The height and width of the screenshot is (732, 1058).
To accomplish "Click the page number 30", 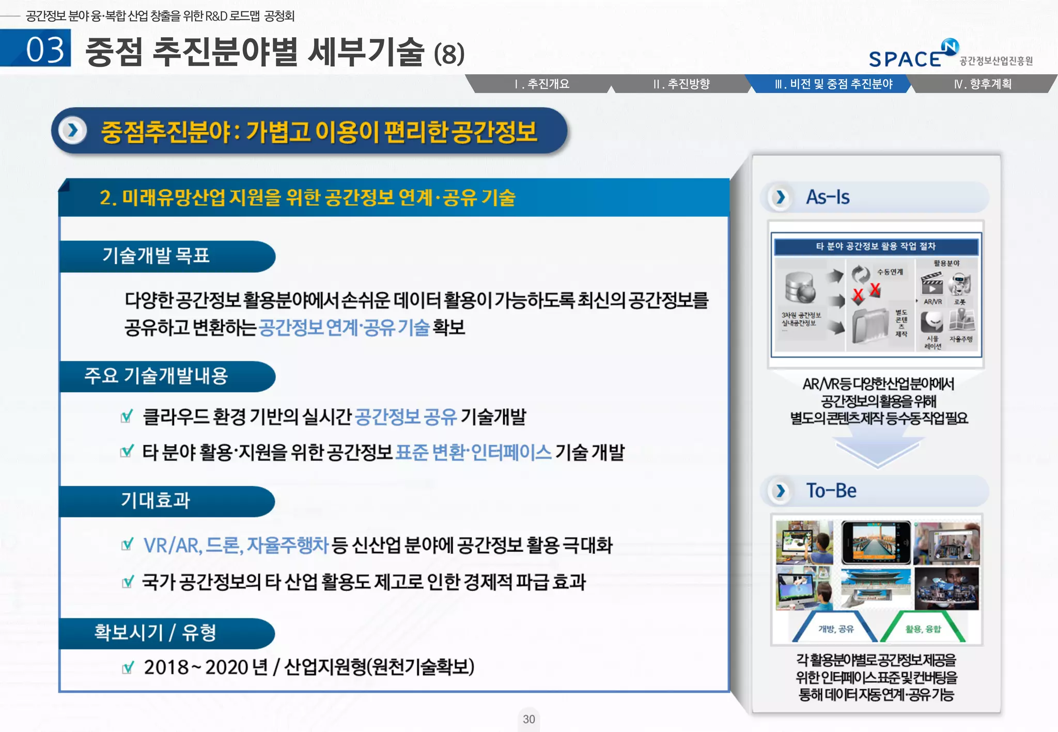I will click(528, 719).
